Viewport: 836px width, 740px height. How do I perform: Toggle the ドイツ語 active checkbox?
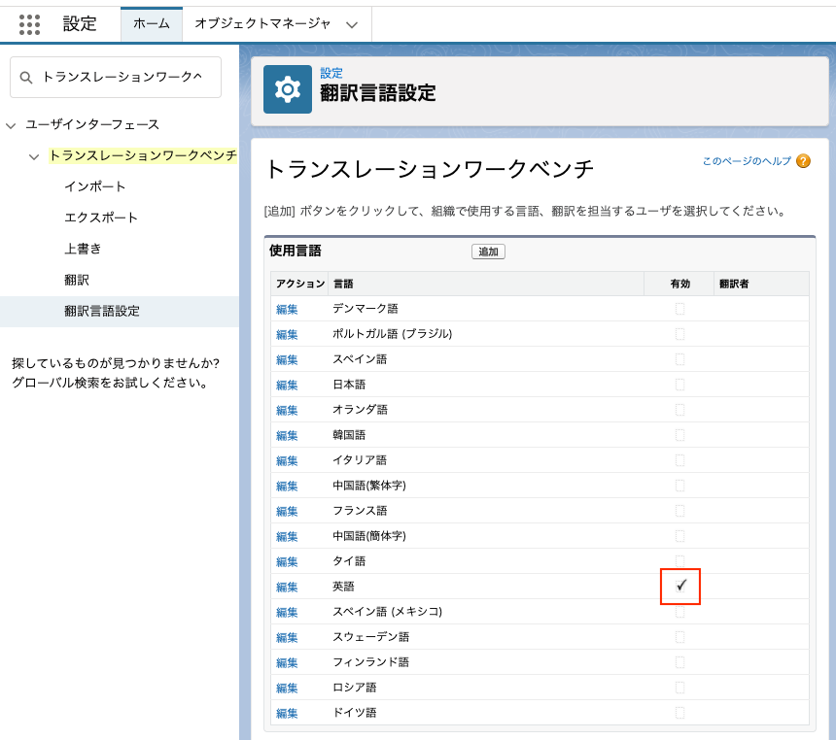coord(680,713)
